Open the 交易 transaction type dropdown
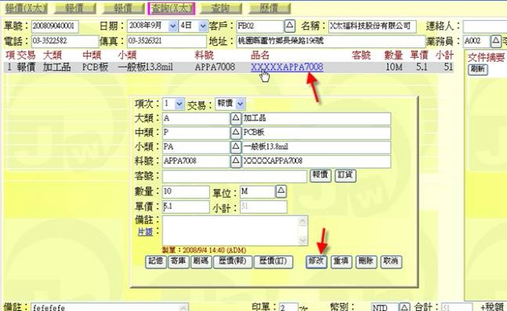The height and width of the screenshot is (311, 507). (x=240, y=104)
